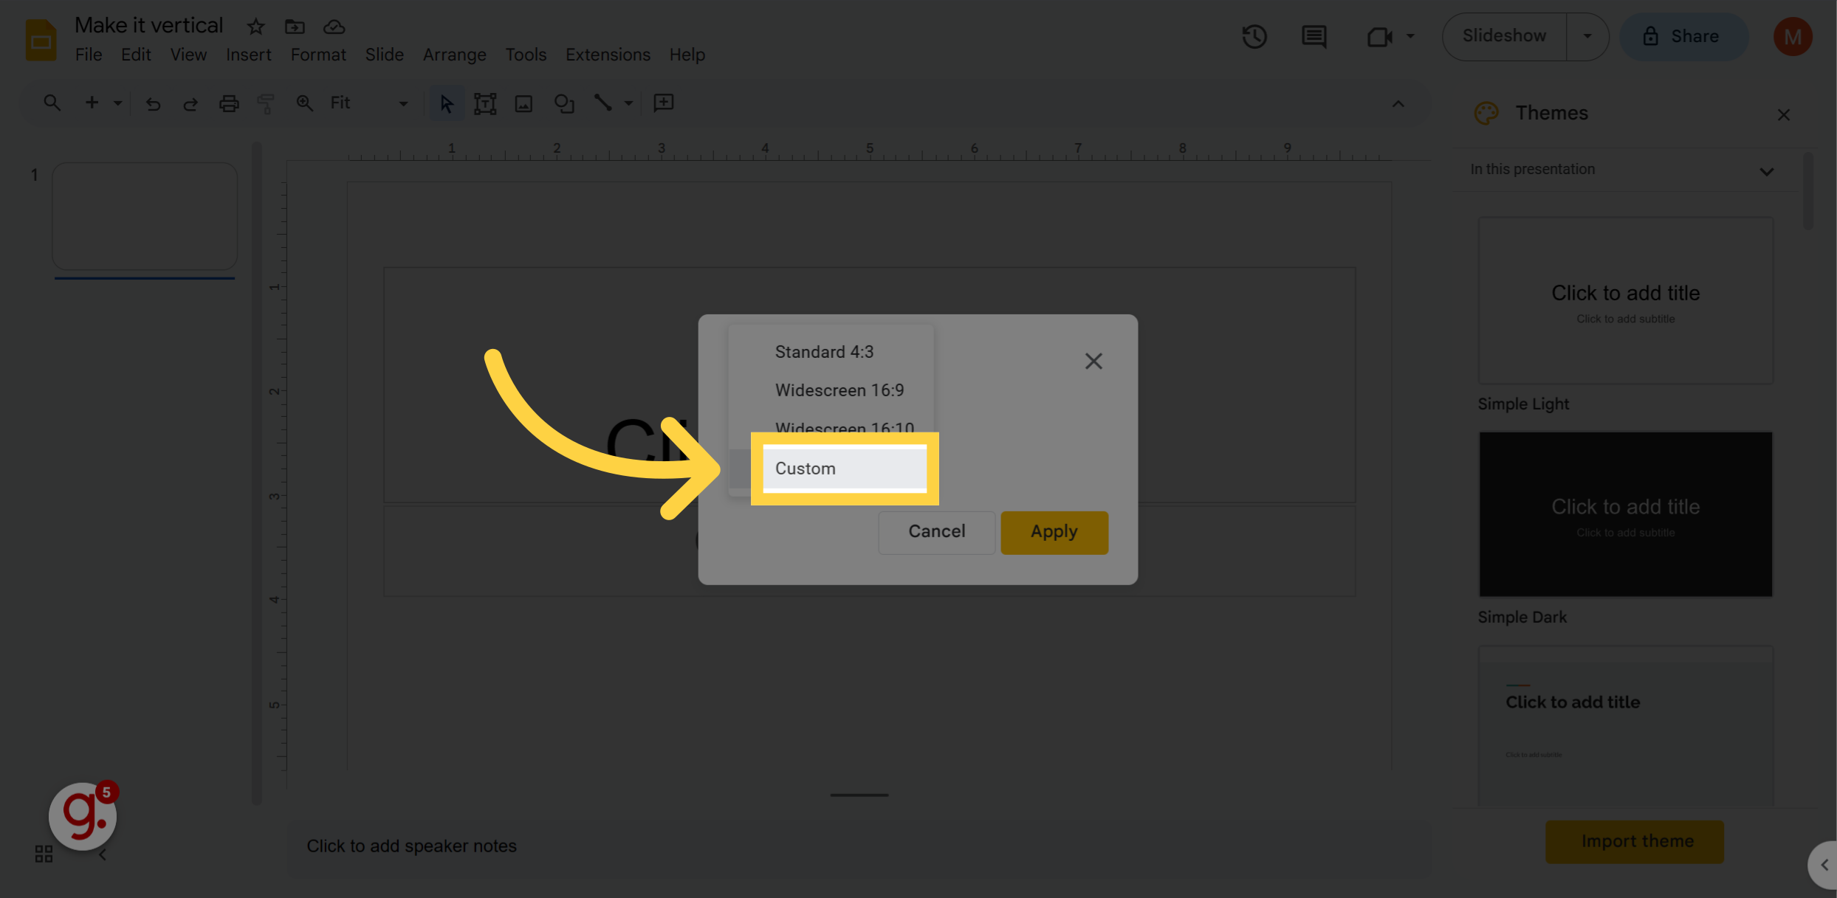
Task: Choose Widescreen 16:9 ratio
Action: pyautogui.click(x=839, y=390)
